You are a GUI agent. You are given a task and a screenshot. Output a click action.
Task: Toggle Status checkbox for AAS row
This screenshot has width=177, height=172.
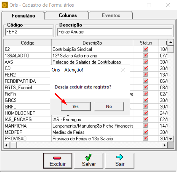145,62
